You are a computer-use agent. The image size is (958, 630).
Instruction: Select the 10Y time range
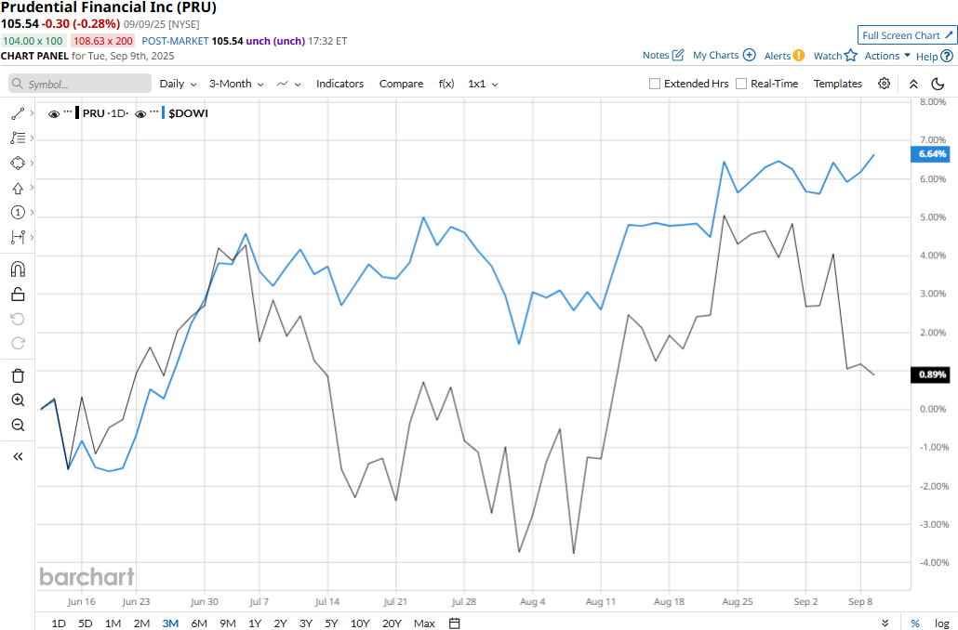(360, 623)
